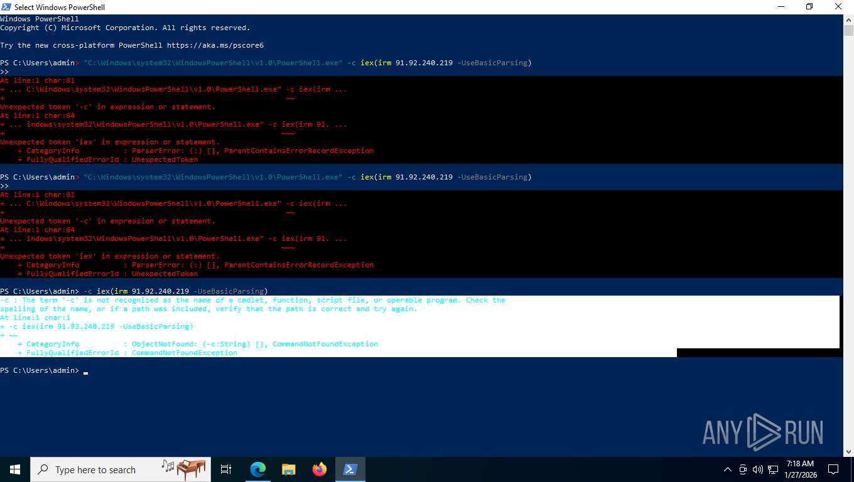
Task: Select the PowerShell taskbar button
Action: coord(350,469)
